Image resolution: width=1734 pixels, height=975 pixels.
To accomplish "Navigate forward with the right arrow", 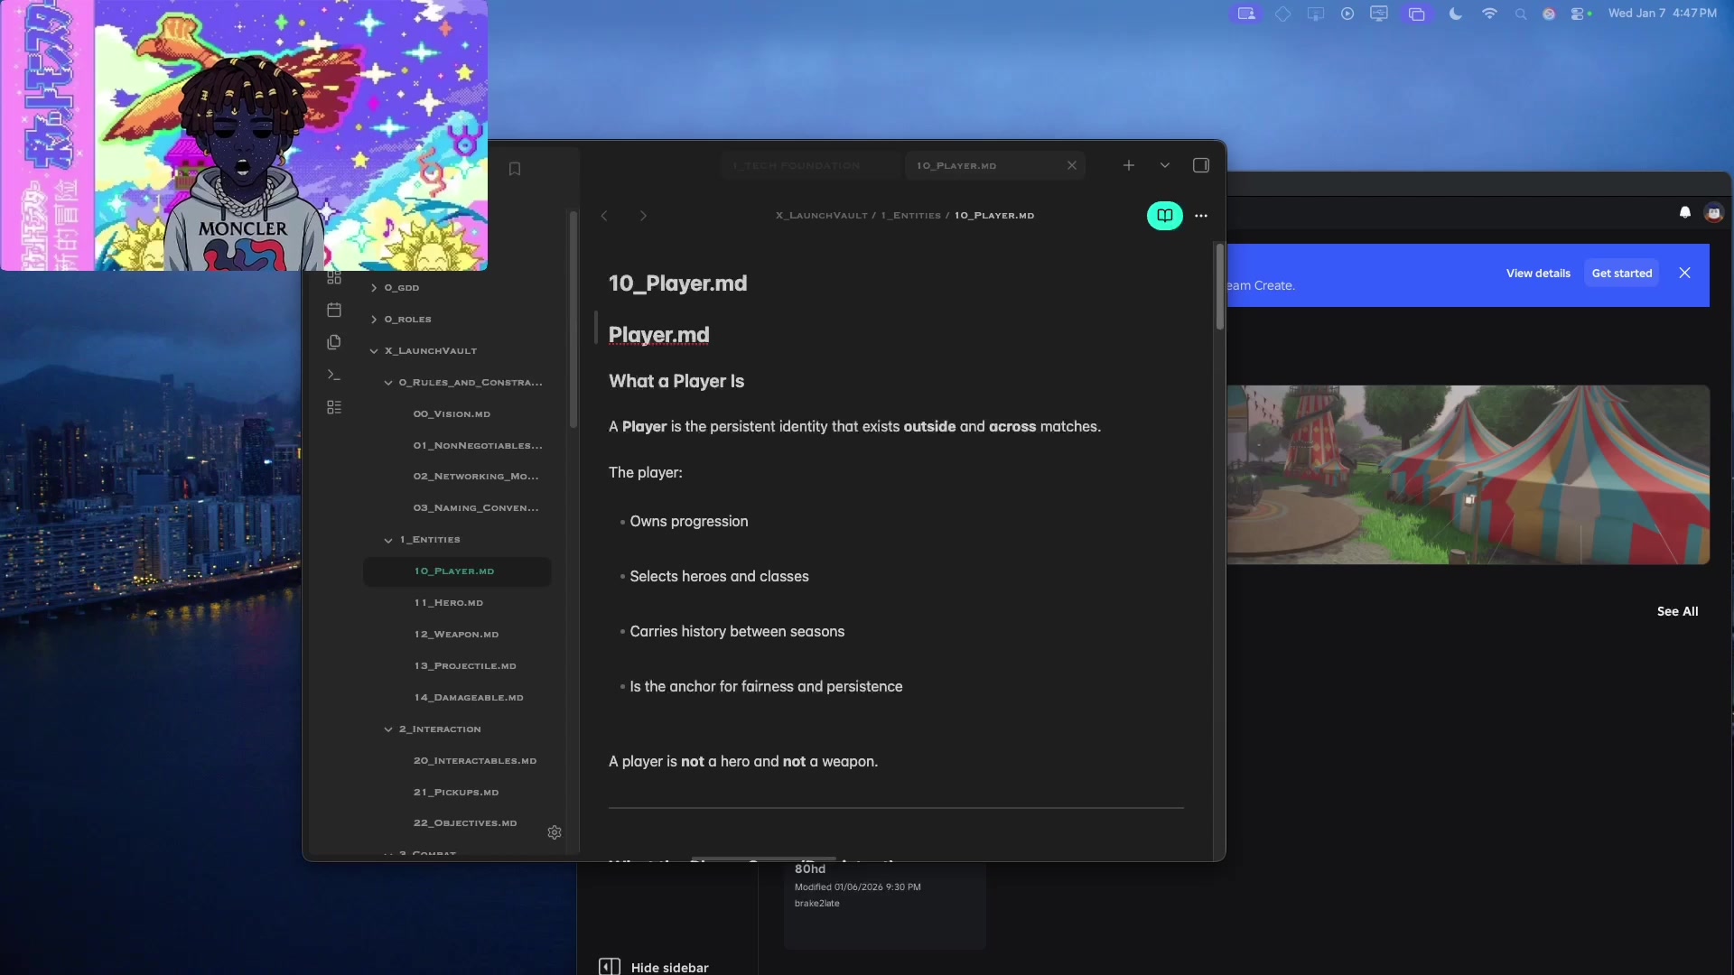I will tap(643, 216).
